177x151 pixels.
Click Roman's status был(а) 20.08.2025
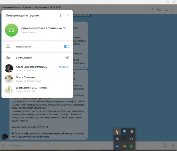[x=26, y=91]
